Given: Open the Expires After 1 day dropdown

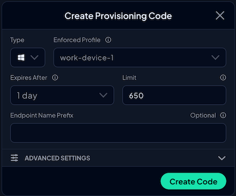Looking at the screenshot, I should click(x=62, y=95).
